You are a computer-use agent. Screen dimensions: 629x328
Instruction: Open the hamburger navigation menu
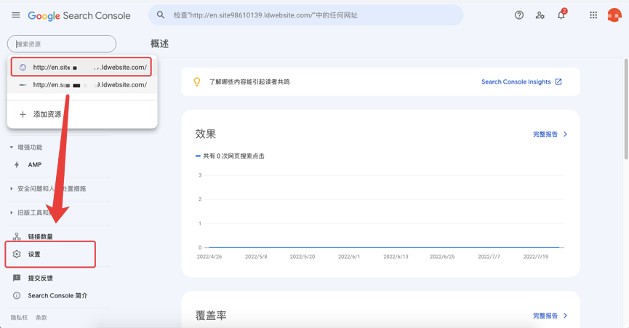click(x=16, y=15)
